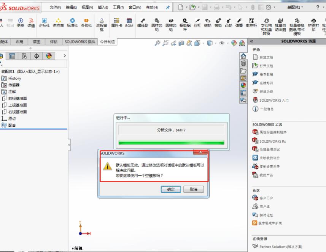
Task: Open the 工具 menu
Action: coord(118,7)
